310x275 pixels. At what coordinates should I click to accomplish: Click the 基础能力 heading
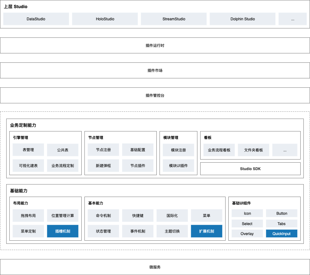pyautogui.click(x=18, y=191)
